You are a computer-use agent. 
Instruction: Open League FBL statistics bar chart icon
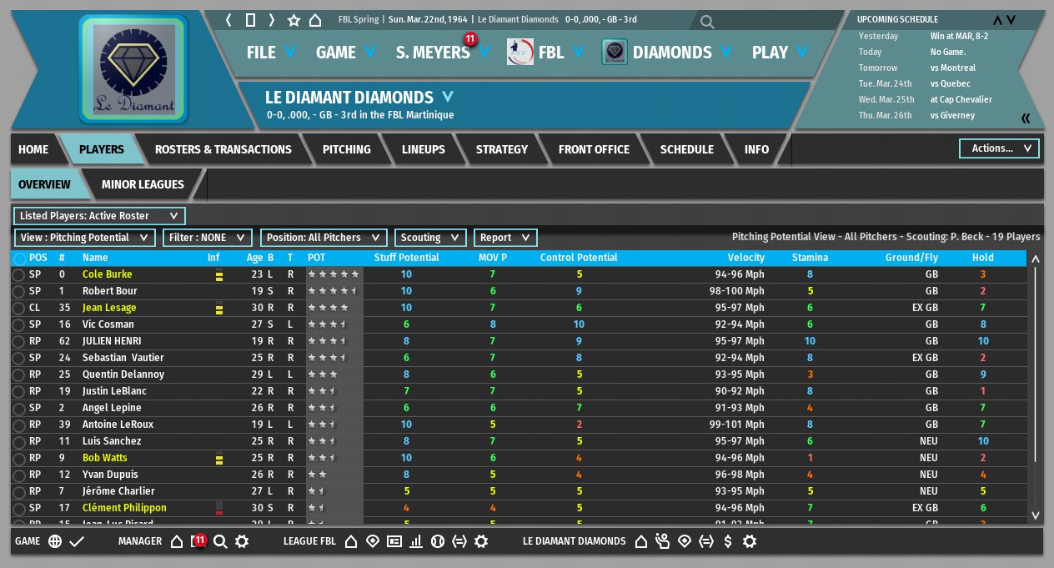coord(416,541)
